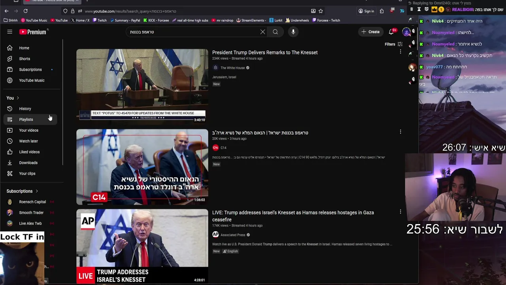The height and width of the screenshot is (285, 506).
Task: Clear the search box with the X
Action: click(262, 32)
